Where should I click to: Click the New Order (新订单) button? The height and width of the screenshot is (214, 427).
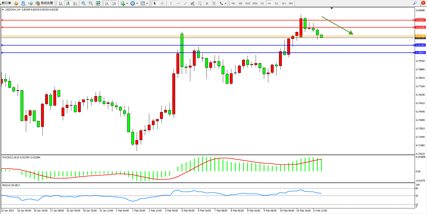pyautogui.click(x=6, y=3)
